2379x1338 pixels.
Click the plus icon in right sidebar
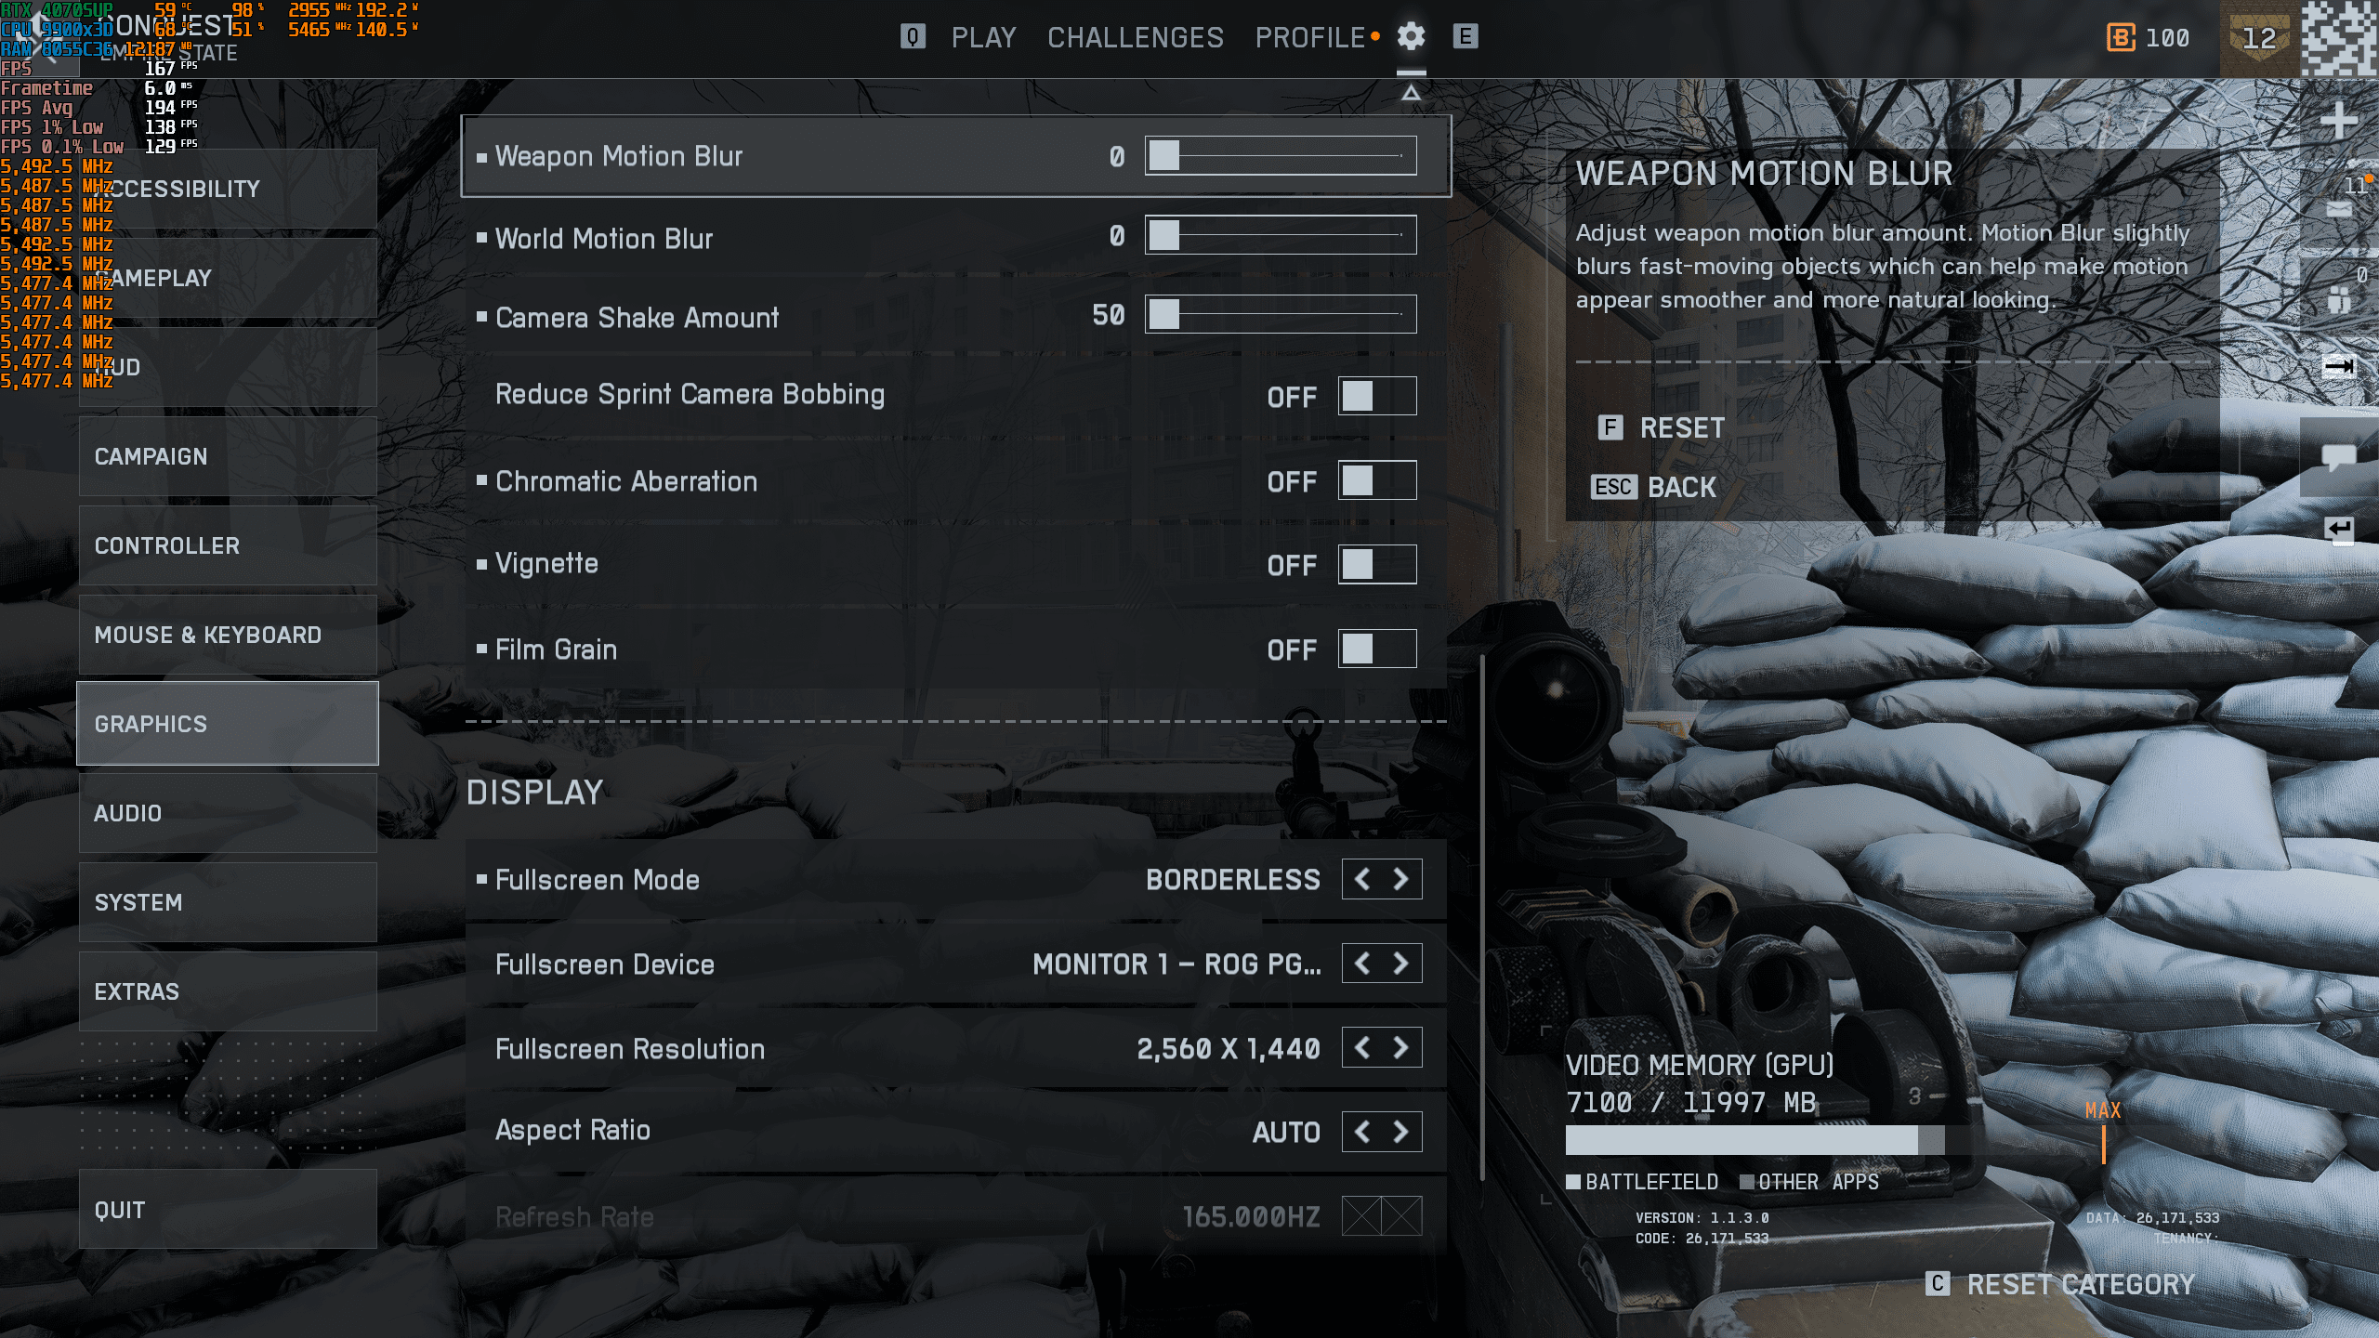(x=2338, y=121)
